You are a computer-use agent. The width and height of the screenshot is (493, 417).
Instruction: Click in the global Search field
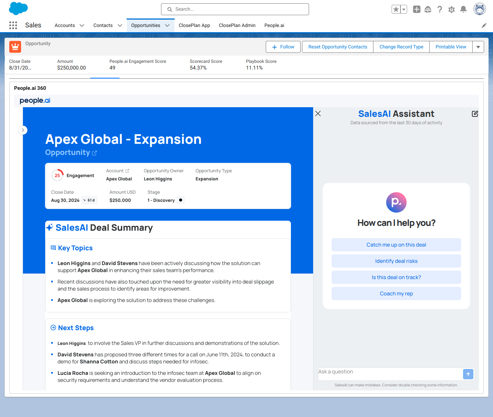click(x=235, y=9)
